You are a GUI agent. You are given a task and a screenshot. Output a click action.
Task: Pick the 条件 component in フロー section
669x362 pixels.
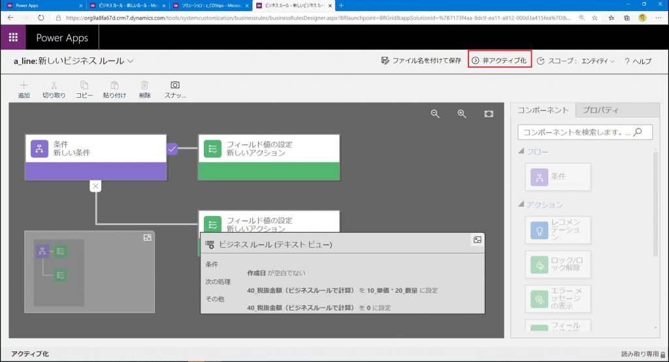[x=558, y=177]
